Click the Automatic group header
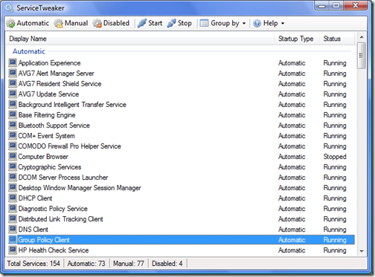This screenshot has width=375, height=277. (x=29, y=51)
